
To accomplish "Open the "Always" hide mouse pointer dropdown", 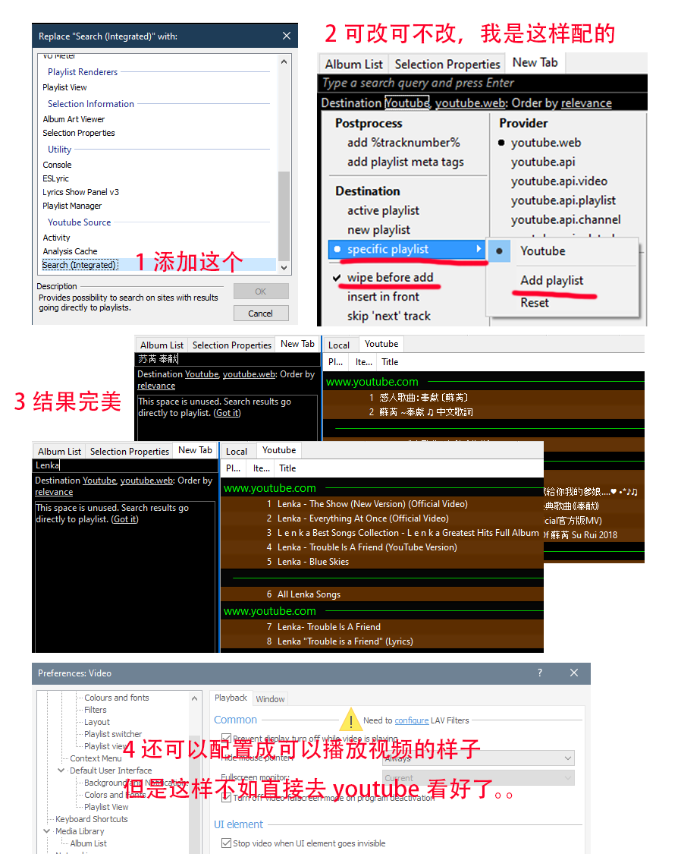I will [x=568, y=758].
